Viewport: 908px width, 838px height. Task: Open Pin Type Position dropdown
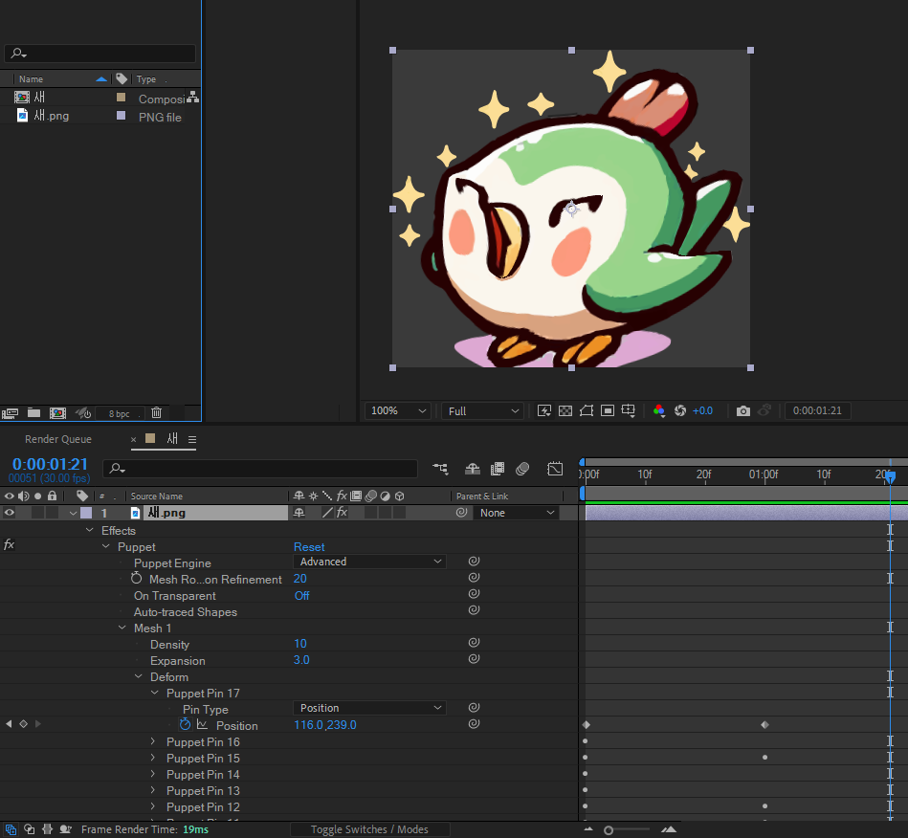(x=369, y=708)
